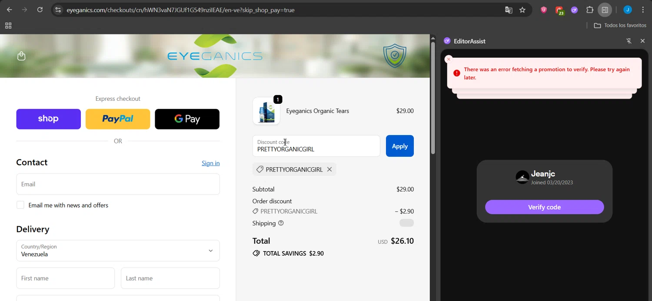The height and width of the screenshot is (301, 652).
Task: Click the Eyeganics logo
Action: 215,56
